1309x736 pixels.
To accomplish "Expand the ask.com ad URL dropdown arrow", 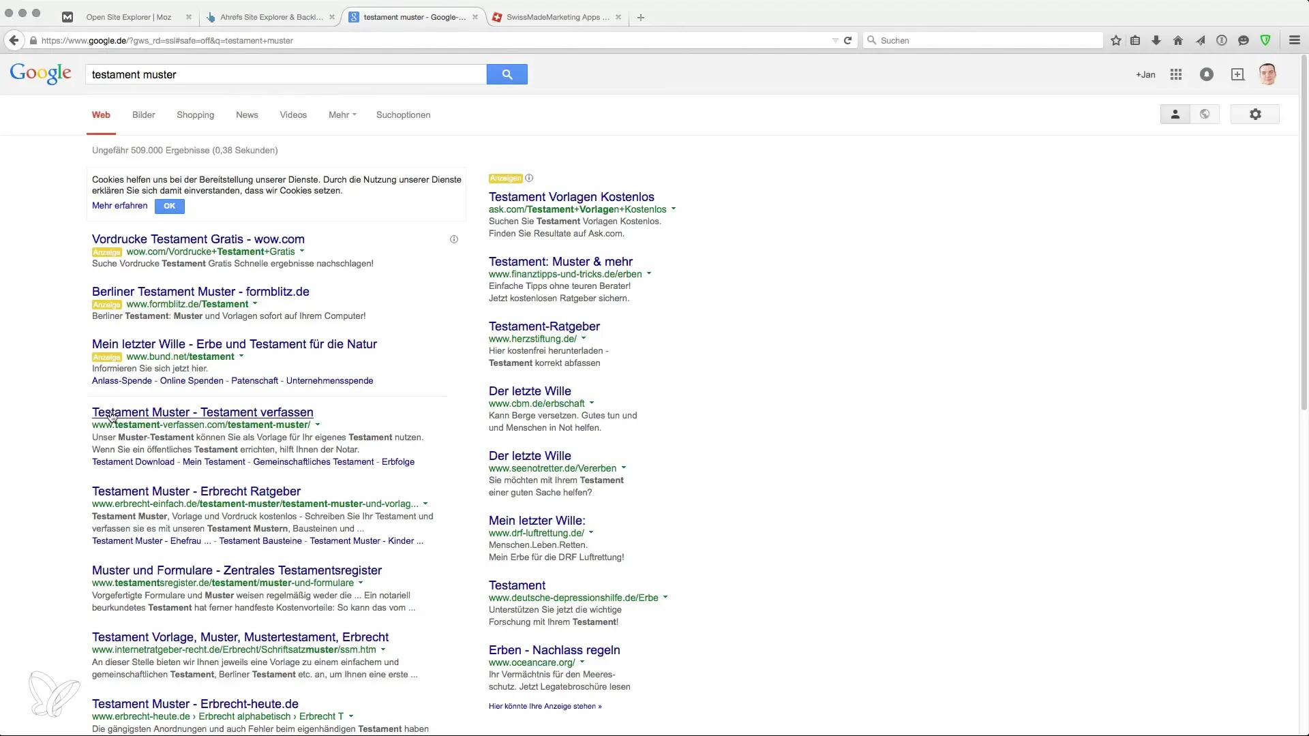I will click(674, 209).
